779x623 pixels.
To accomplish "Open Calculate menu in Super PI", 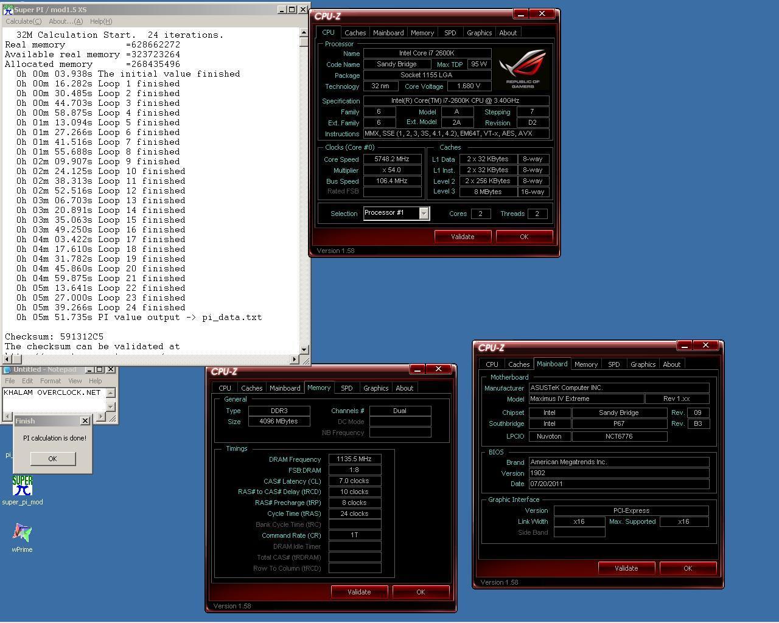I will 23,21.
